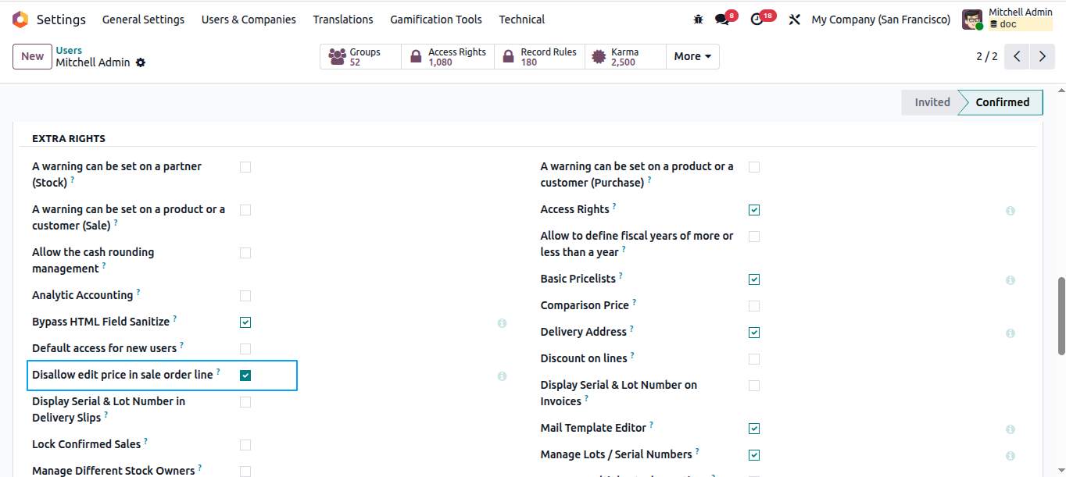Open the activities clock icon
The image size is (1066, 477).
coord(757,20)
